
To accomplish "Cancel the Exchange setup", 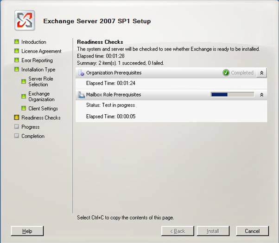I will coord(252,231).
